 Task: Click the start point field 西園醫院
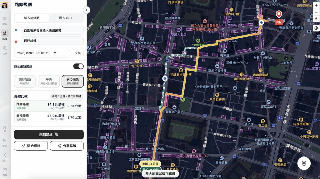[52, 30]
